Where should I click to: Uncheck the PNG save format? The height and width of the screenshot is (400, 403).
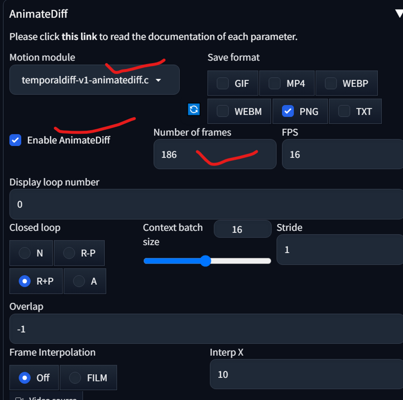pos(288,111)
